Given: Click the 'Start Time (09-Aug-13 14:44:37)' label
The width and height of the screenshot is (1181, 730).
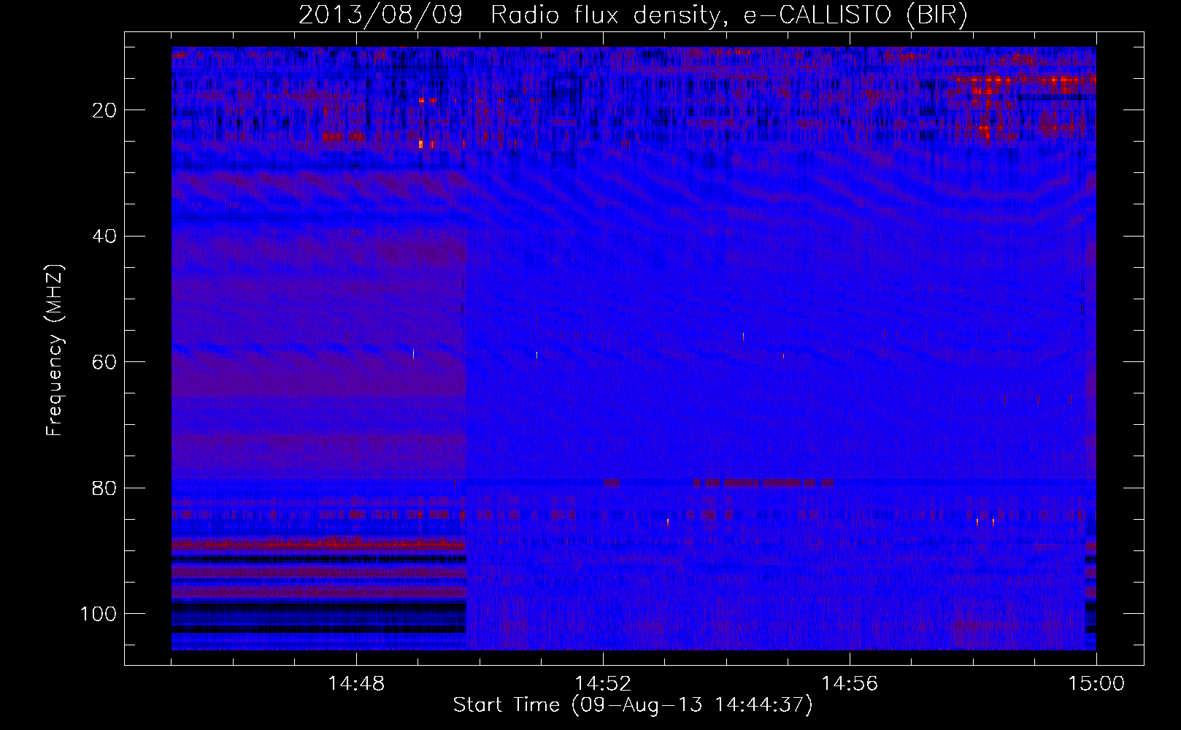Looking at the screenshot, I should tap(633, 705).
